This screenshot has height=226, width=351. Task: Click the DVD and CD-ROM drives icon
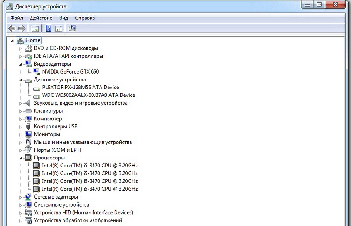pyautogui.click(x=28, y=48)
